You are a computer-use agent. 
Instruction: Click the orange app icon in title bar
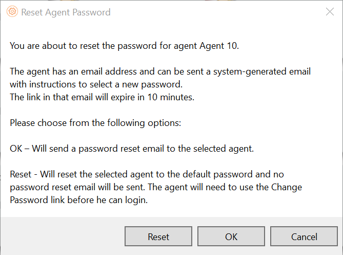[x=13, y=12]
